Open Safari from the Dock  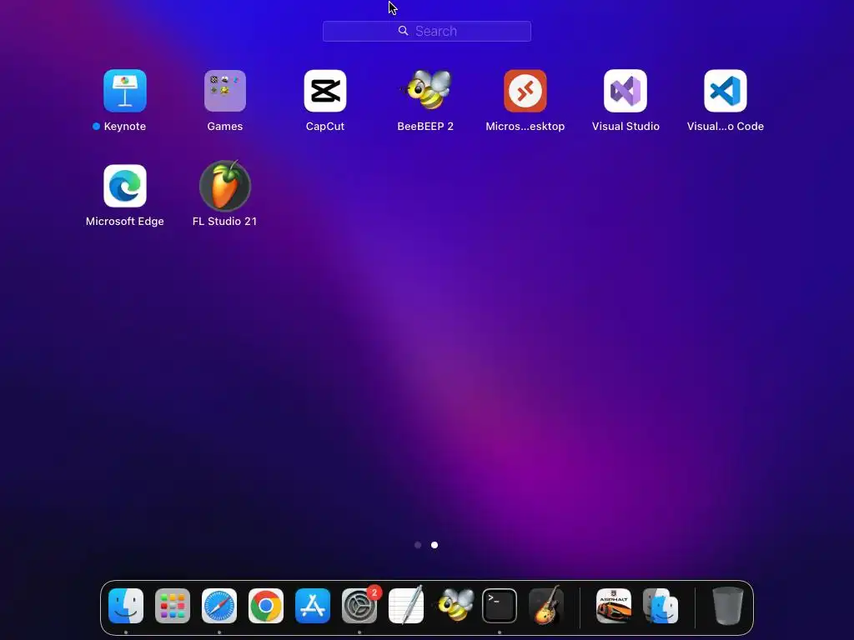click(x=219, y=606)
